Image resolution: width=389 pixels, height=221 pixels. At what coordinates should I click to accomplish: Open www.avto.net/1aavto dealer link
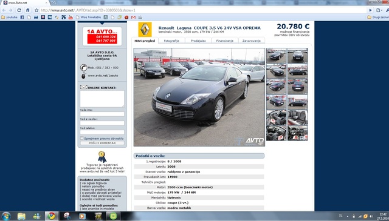point(103,76)
